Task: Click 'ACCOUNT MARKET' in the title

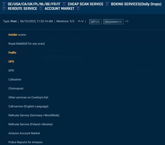Action: tap(59, 9)
